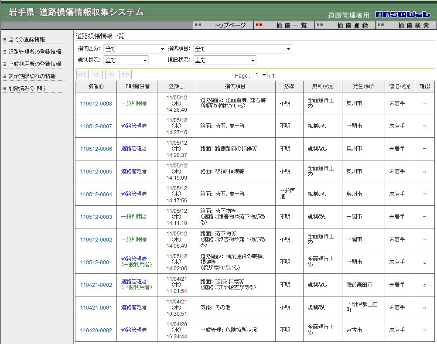Screen dimensions: 437x344
Task: Click the 登録日 column header
Action: point(176,86)
